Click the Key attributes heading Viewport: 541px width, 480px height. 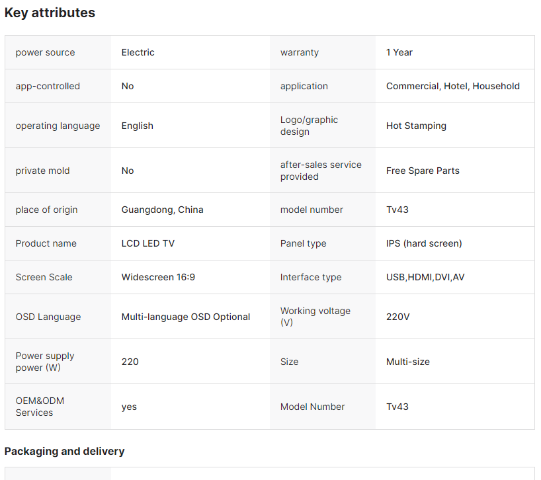(x=50, y=13)
